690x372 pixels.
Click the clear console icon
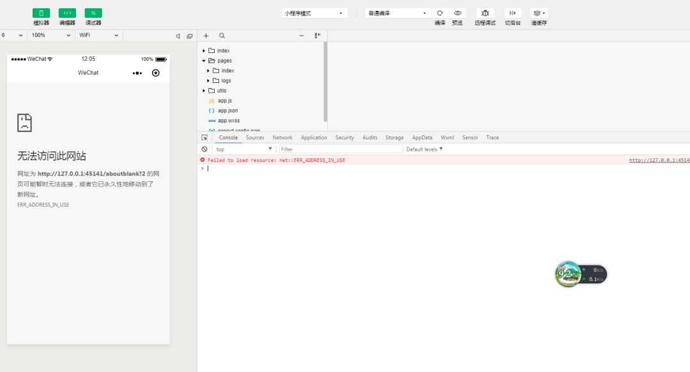tap(204, 149)
